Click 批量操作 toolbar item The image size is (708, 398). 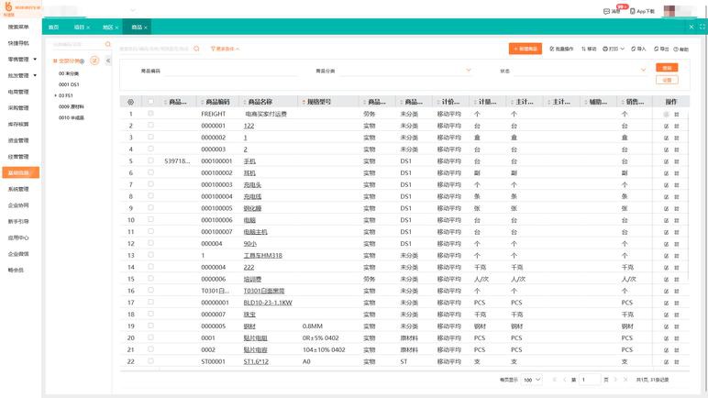coord(561,49)
